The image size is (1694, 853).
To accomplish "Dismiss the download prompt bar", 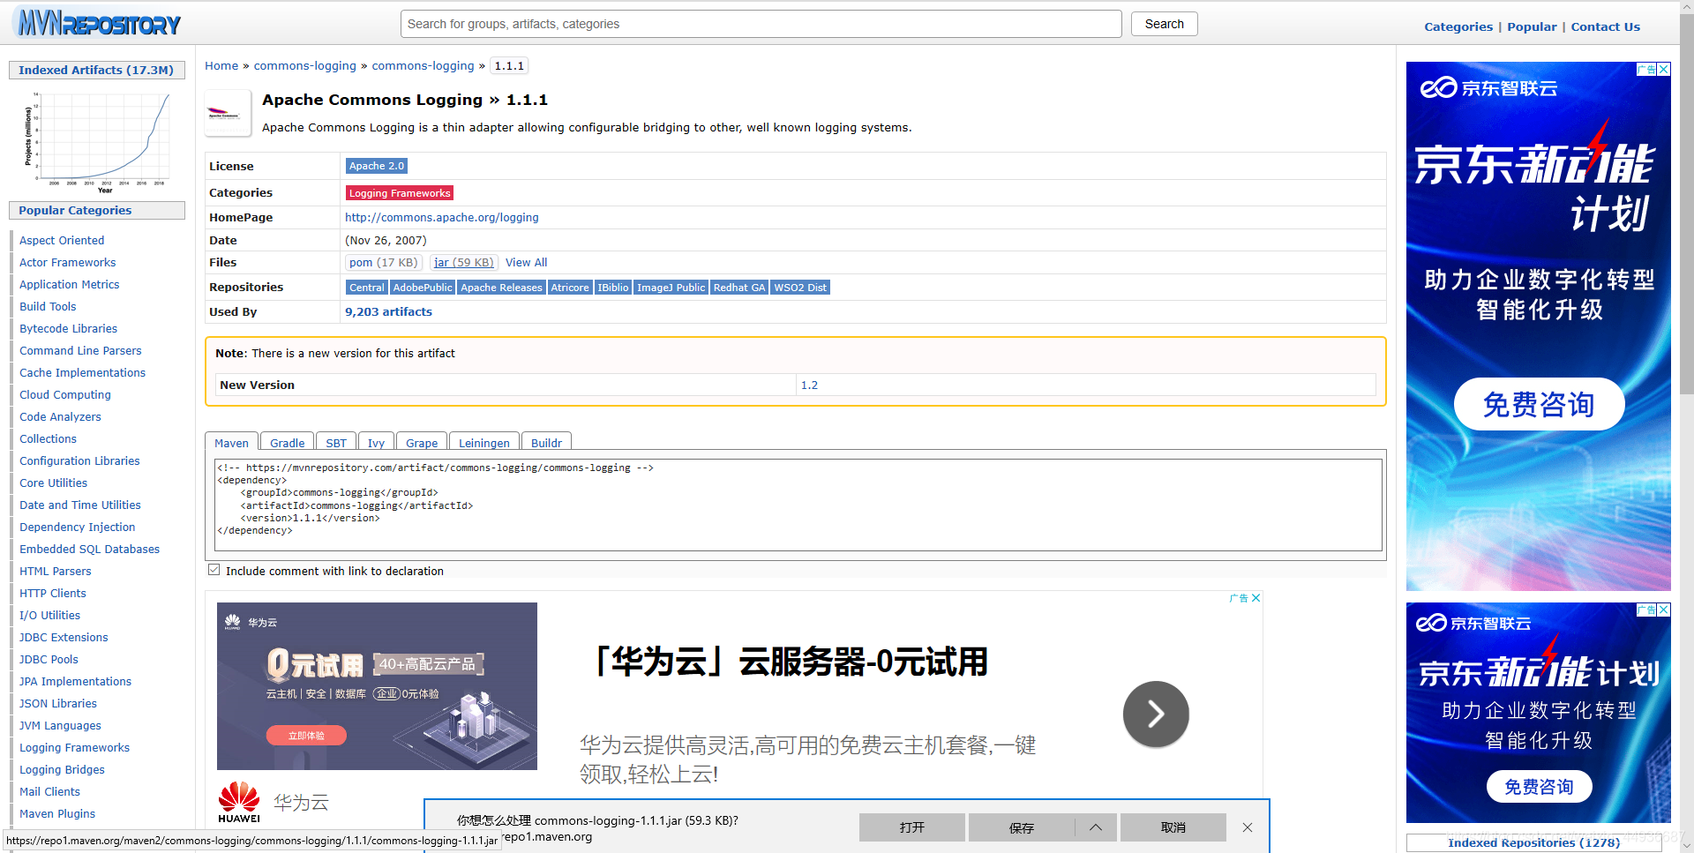I will (1247, 827).
